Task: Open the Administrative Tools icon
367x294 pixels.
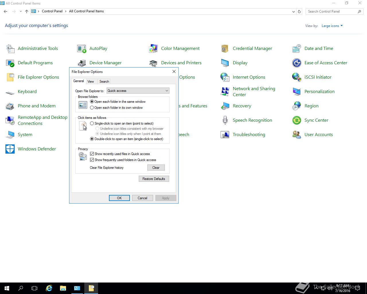Action: coord(10,49)
